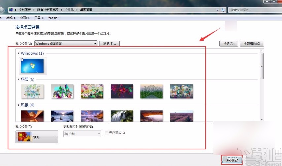Click the 个性化 breadcrumb
The height and width of the screenshot is (166, 282).
pyautogui.click(x=69, y=10)
